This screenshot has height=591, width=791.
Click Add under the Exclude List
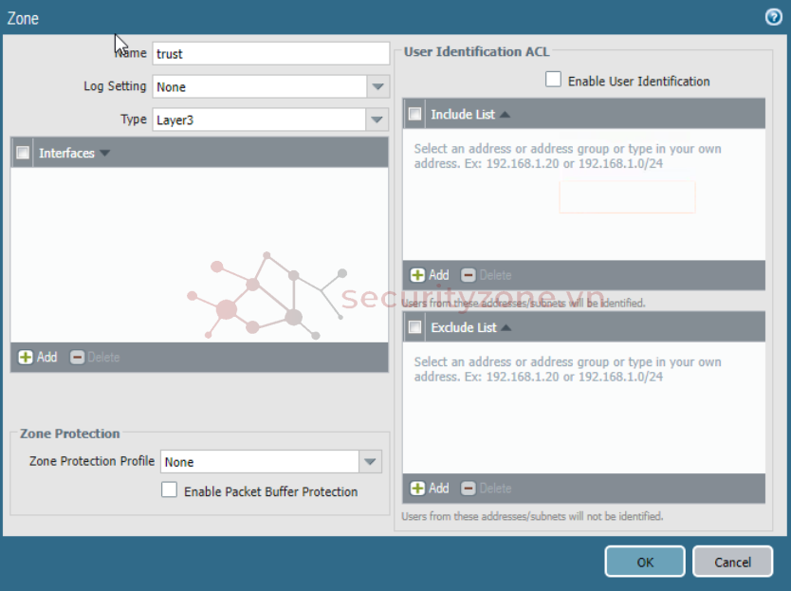[x=430, y=488]
